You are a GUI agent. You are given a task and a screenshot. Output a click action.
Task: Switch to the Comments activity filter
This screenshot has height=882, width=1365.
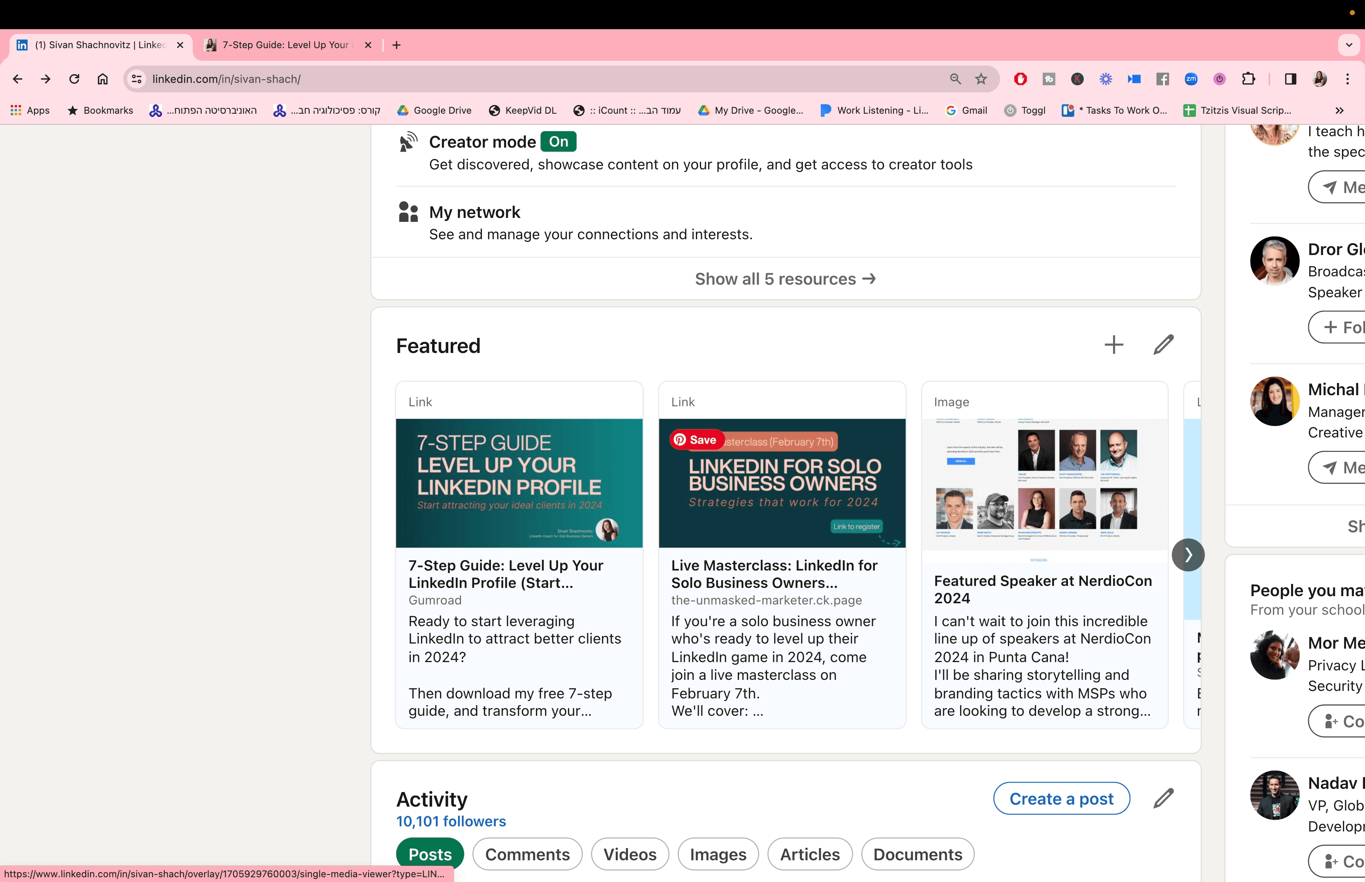click(x=527, y=854)
